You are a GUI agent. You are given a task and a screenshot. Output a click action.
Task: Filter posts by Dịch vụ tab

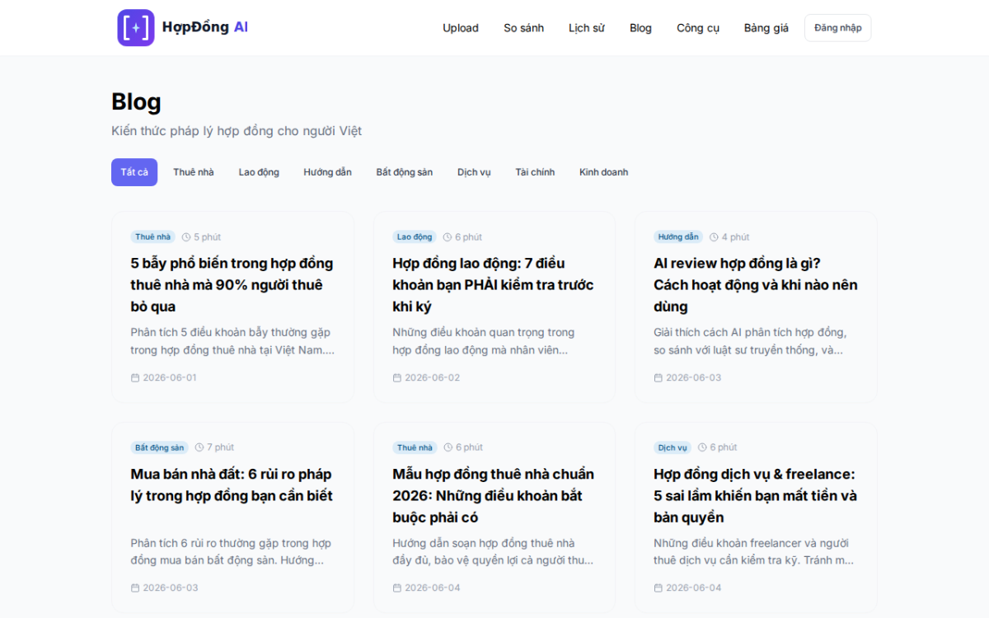tap(474, 172)
